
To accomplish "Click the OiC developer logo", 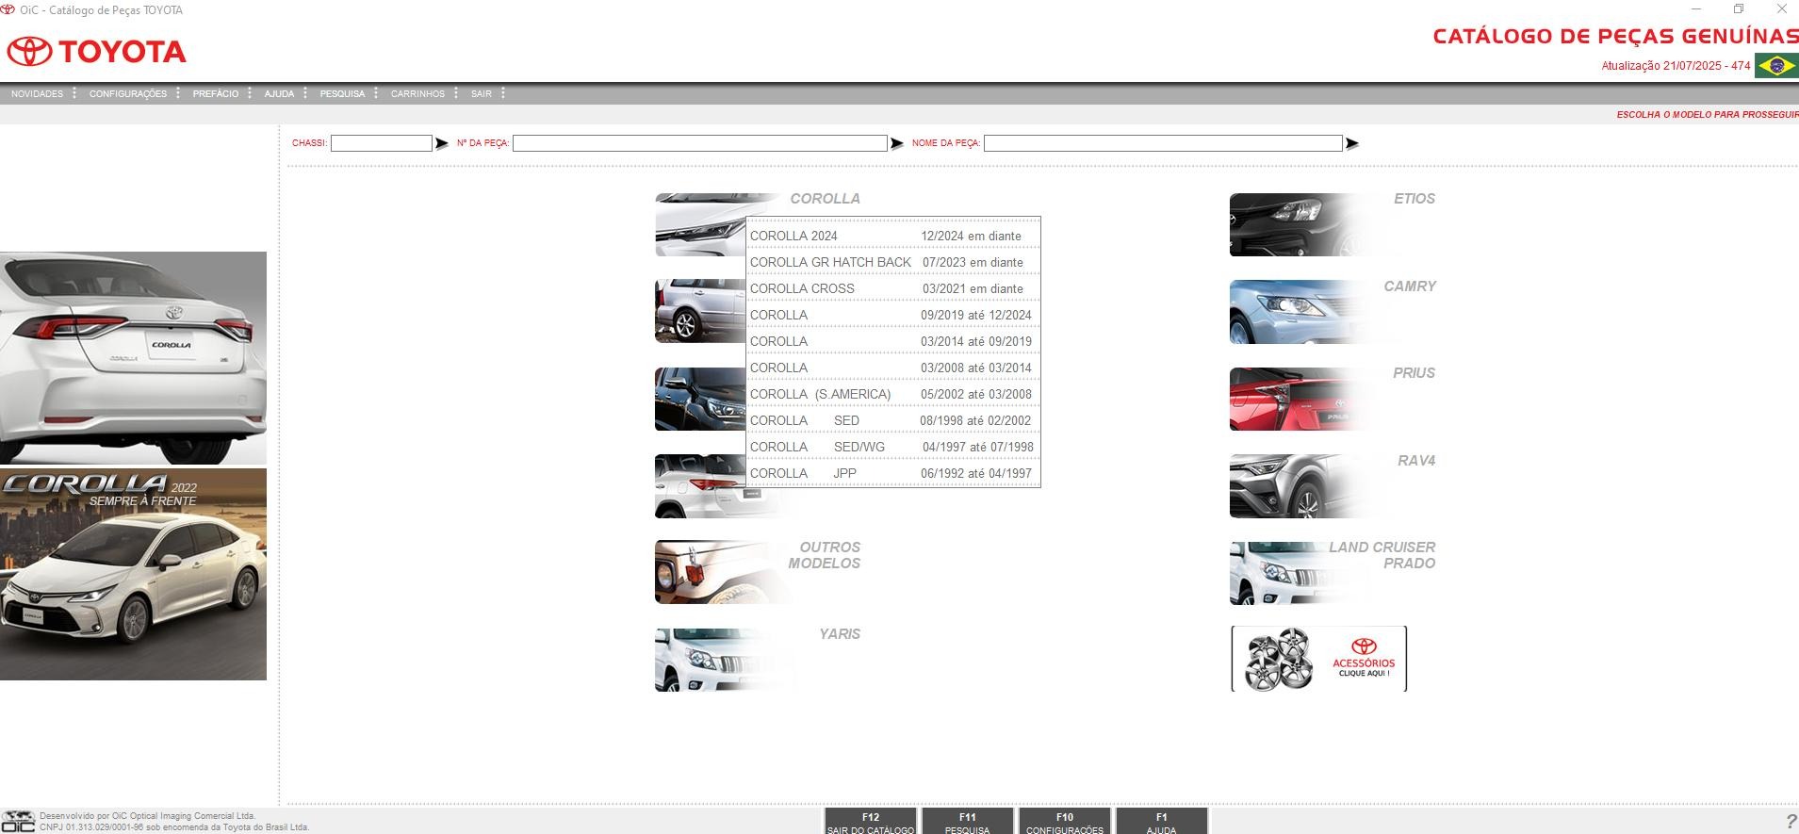I will point(18,821).
